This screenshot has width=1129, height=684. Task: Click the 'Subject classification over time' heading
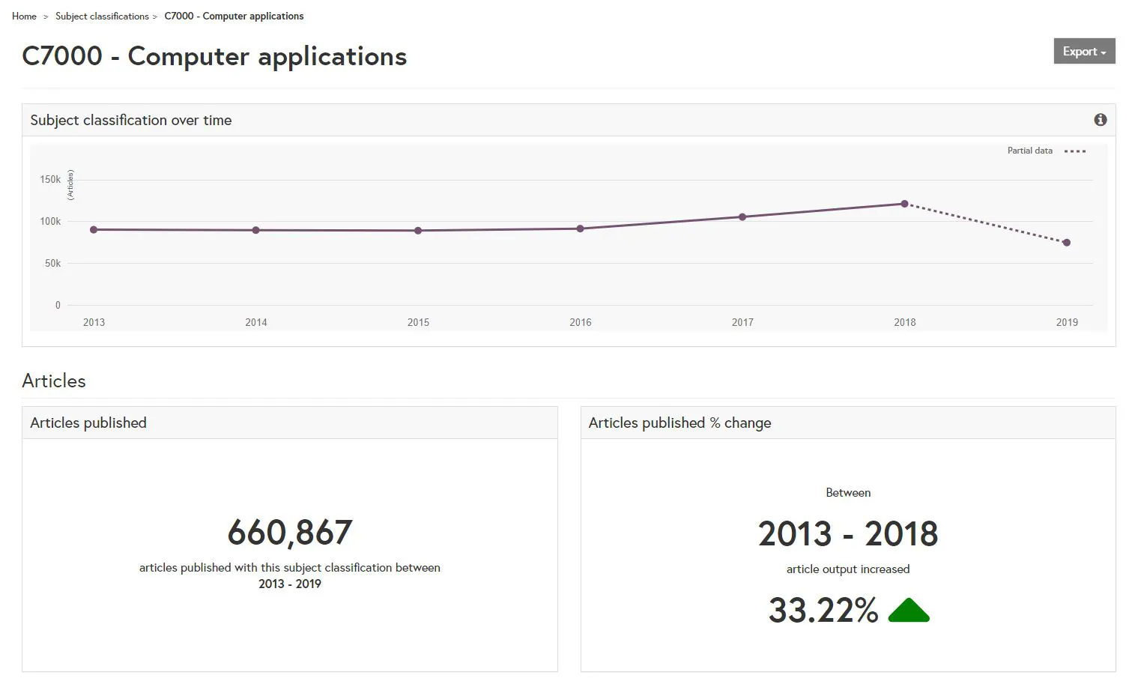click(x=131, y=121)
